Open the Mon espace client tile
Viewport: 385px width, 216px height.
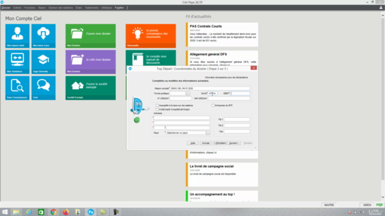(x=17, y=36)
